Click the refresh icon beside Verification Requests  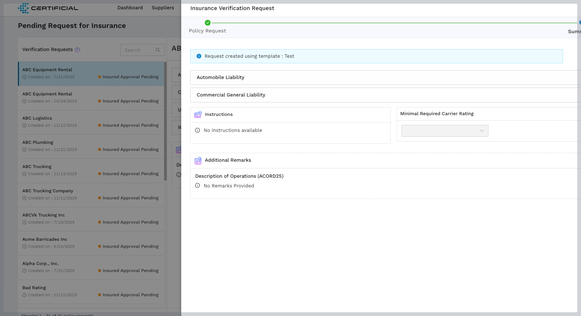78,50
